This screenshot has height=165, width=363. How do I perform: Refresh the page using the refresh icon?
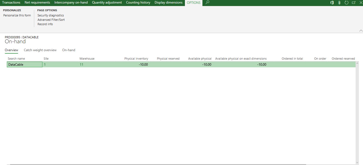346,2
